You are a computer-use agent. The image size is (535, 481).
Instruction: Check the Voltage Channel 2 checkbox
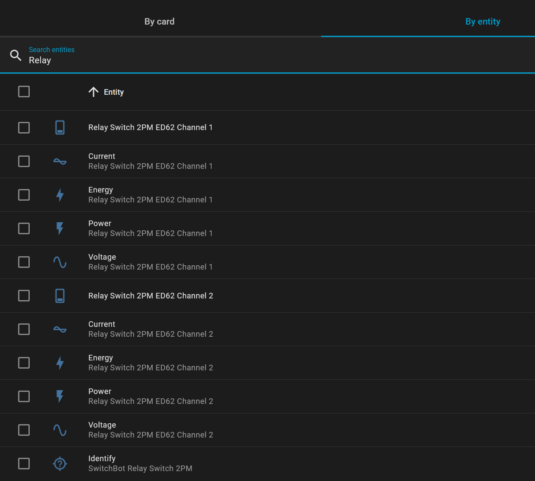24,430
